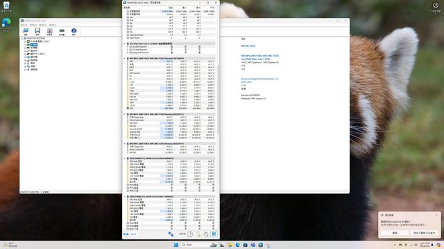Screen dimensions: 444x249
Task: Click the expand-columns arrows icon in sensor footer
Action: [126, 234]
